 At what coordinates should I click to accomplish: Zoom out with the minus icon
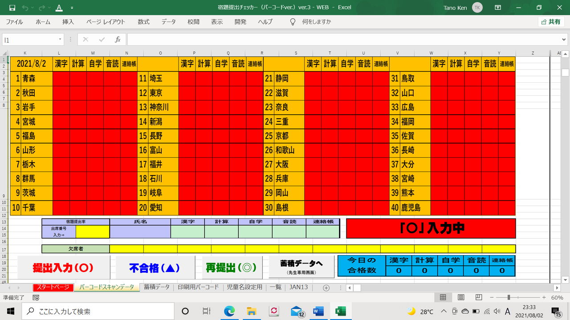pos(493,297)
